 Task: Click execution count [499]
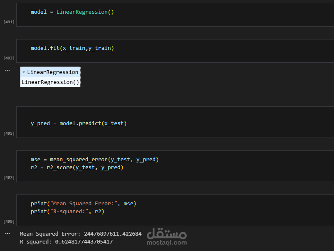tap(9, 221)
